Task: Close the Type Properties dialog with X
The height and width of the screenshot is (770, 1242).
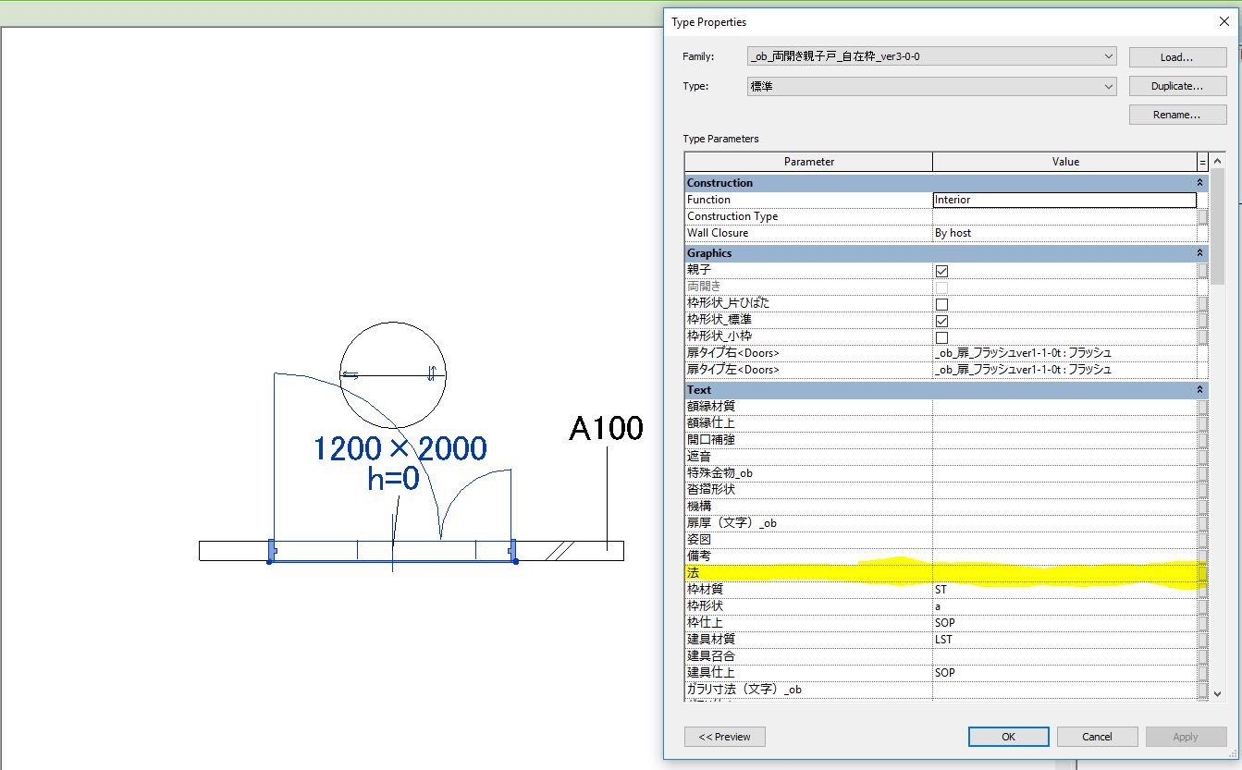Action: [1224, 22]
